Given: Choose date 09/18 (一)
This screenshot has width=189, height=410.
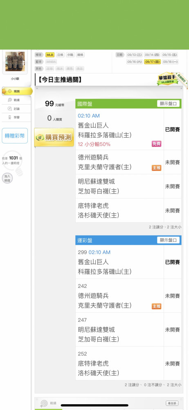Looking at the screenshot, I should pos(170,62).
